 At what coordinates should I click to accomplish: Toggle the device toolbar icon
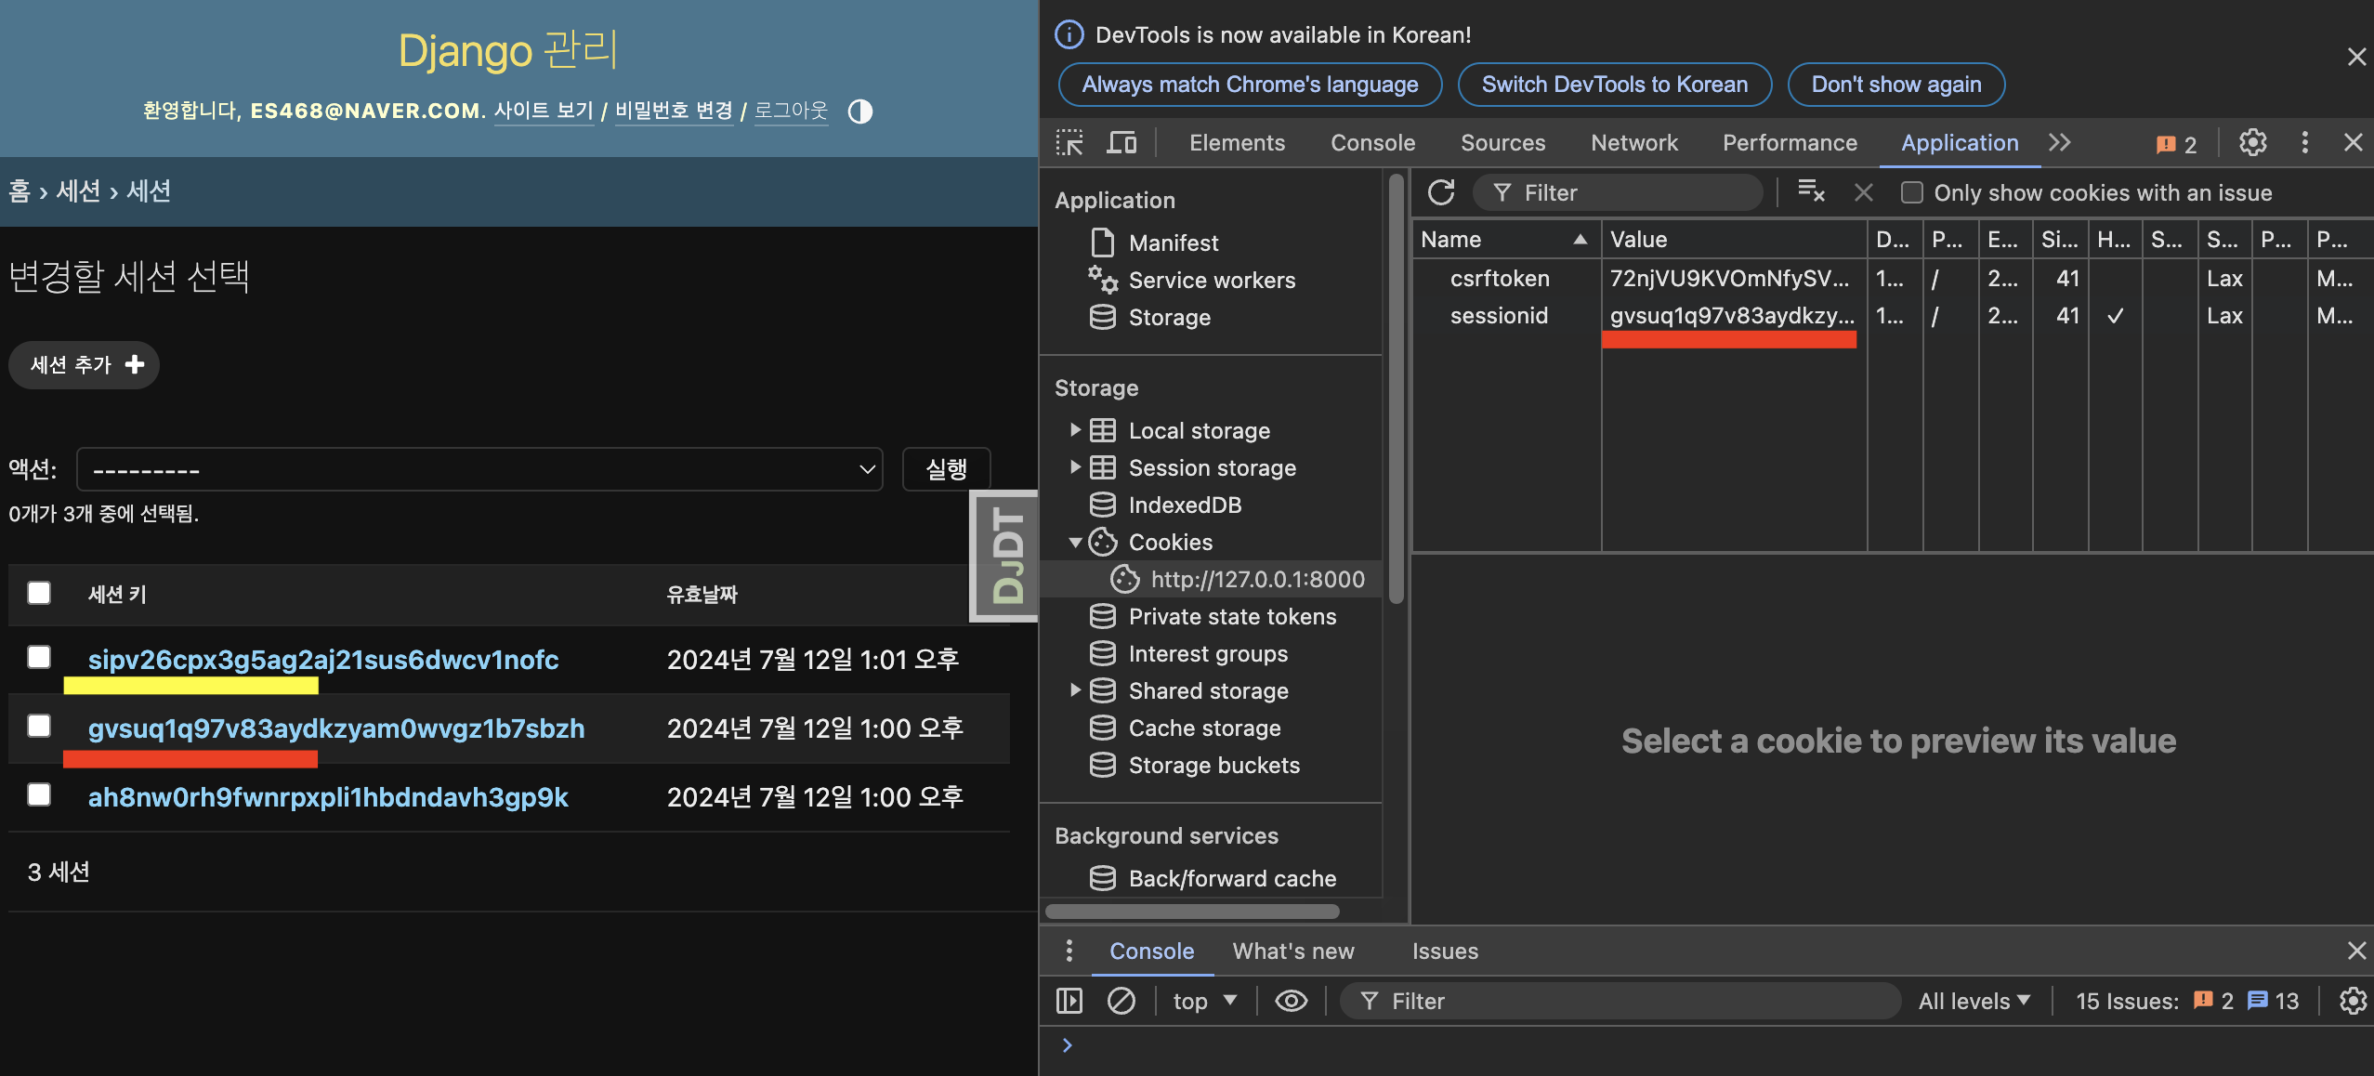1121,142
